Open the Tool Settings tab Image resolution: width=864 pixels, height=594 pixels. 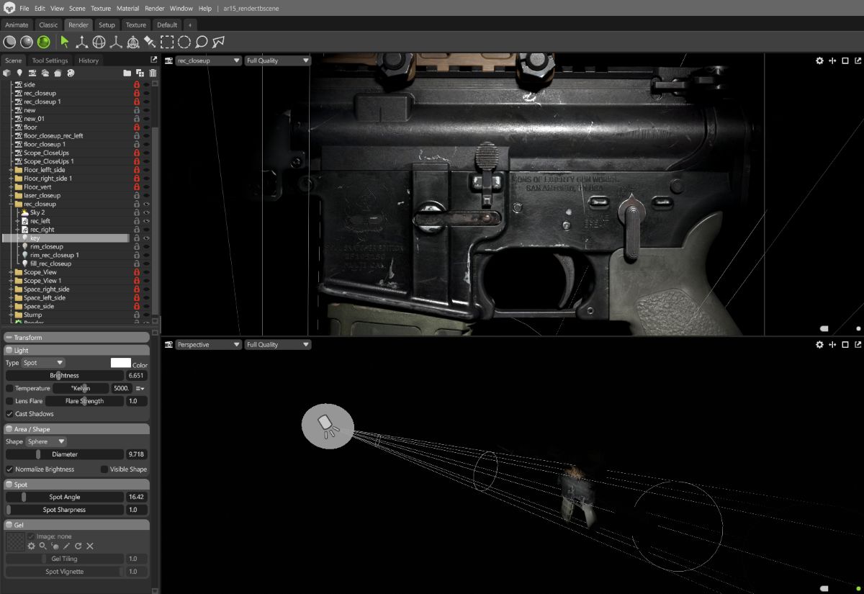click(50, 60)
